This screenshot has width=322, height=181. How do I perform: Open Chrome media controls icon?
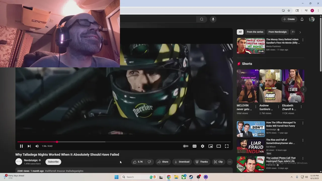(306, 11)
